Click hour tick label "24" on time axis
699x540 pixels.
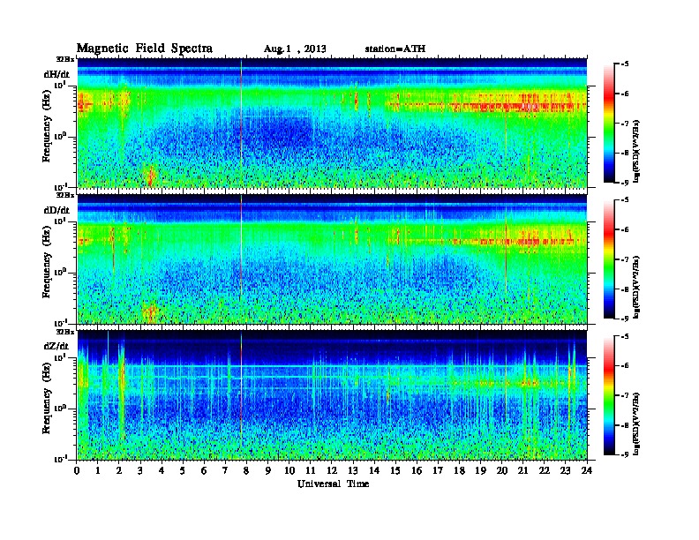pyautogui.click(x=587, y=471)
